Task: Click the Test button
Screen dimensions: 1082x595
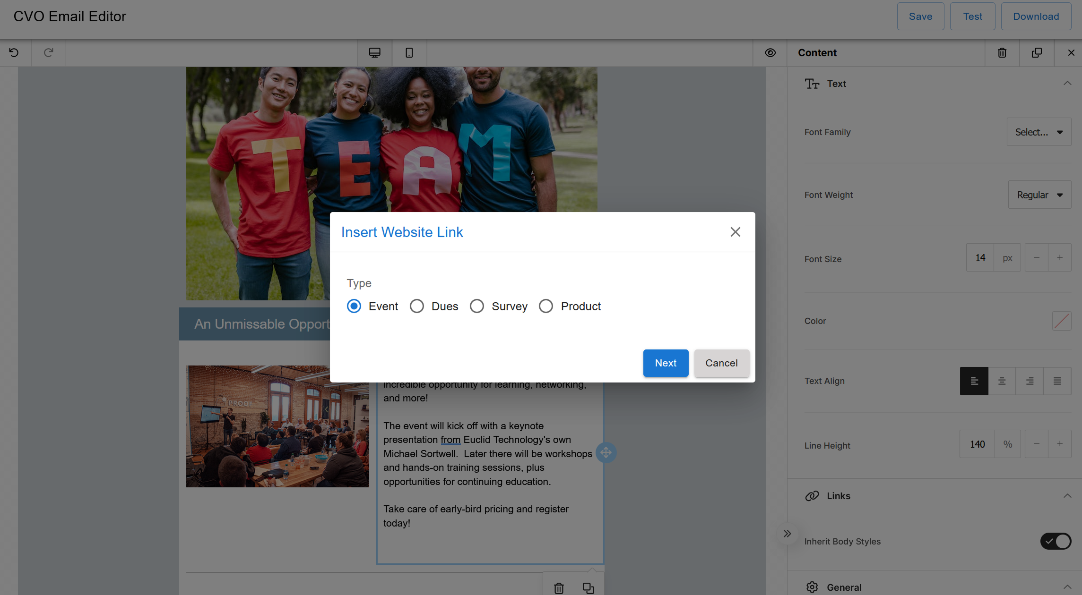Action: [972, 16]
